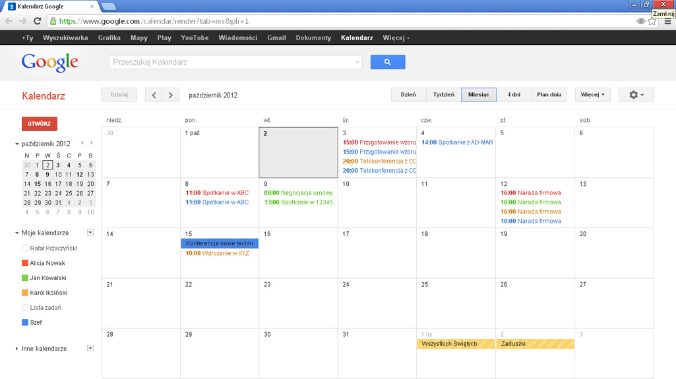This screenshot has width=676, height=379.
Task: Click the day 23 calendar cell
Action: pos(298,303)
